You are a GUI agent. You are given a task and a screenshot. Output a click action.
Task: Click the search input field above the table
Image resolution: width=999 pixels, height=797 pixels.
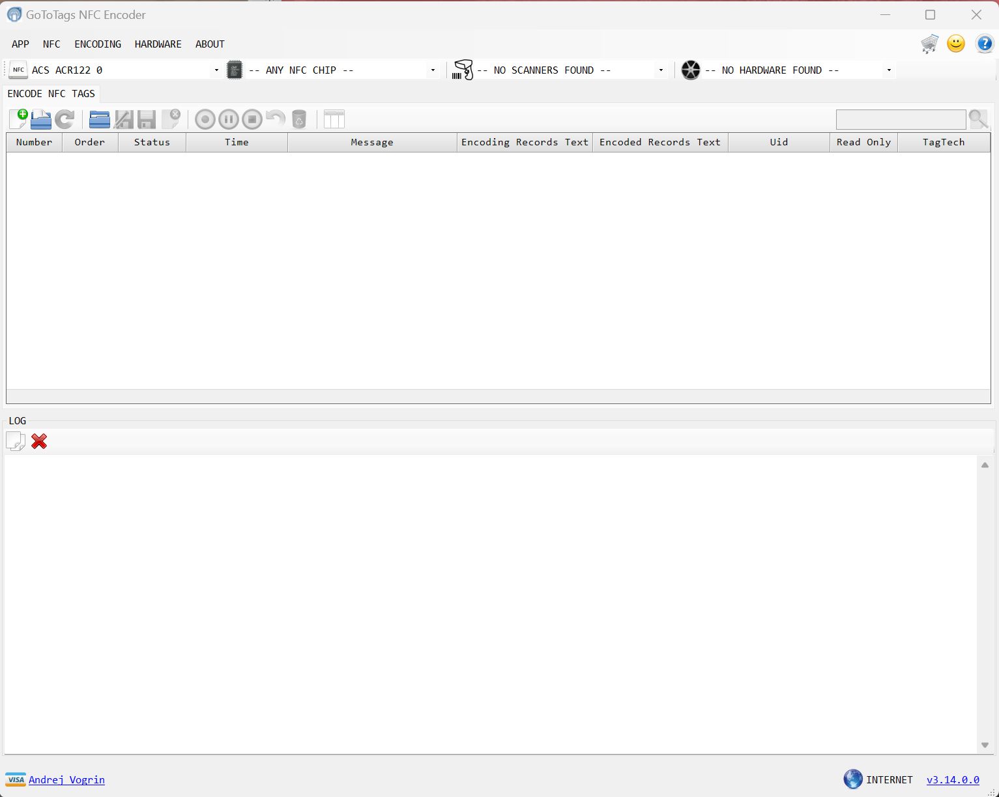[901, 120]
